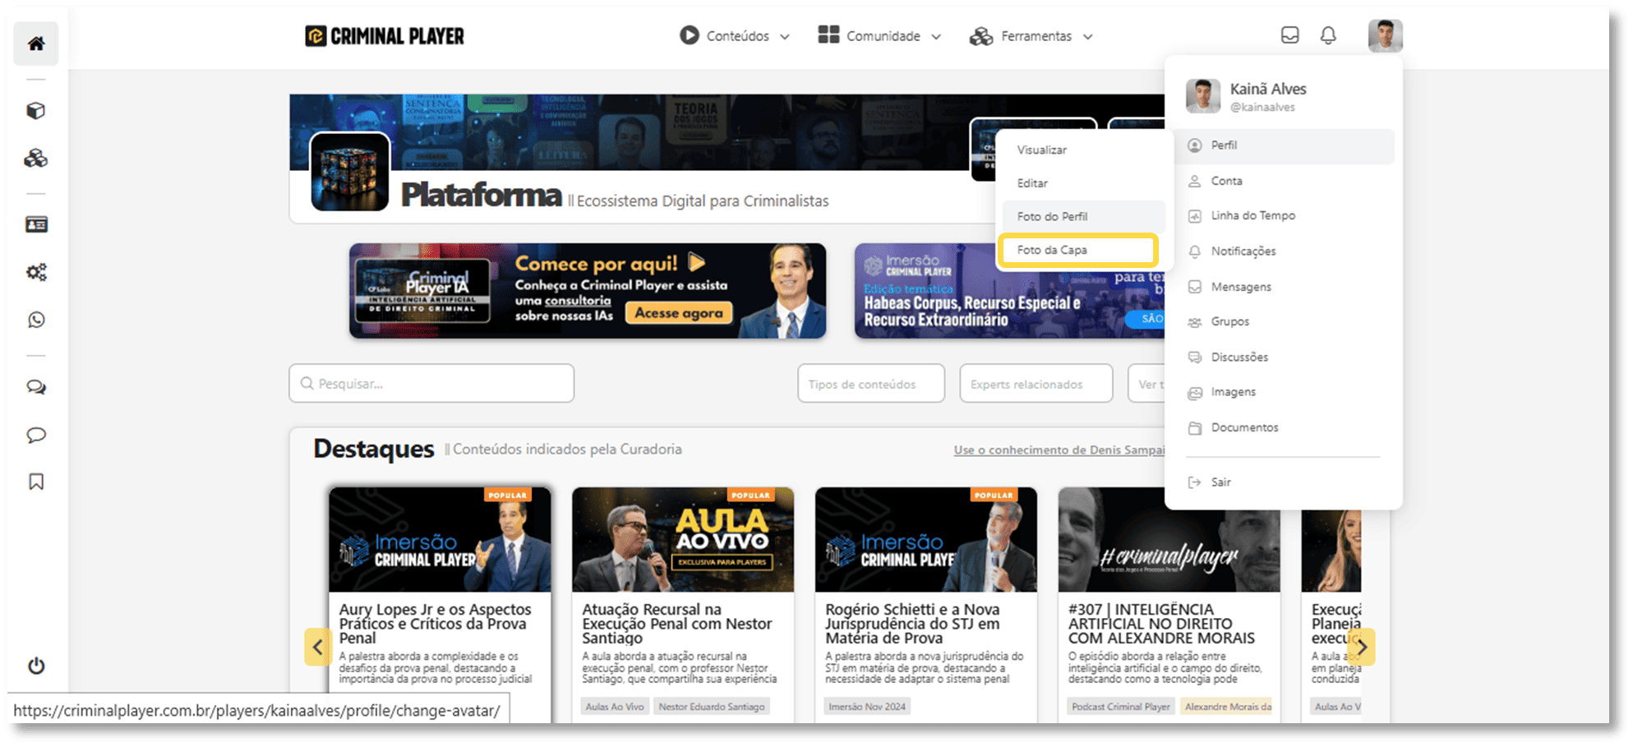Open the Tipos de conteúdos filter
Image resolution: width=1633 pixels, height=747 pixels.
coord(870,384)
